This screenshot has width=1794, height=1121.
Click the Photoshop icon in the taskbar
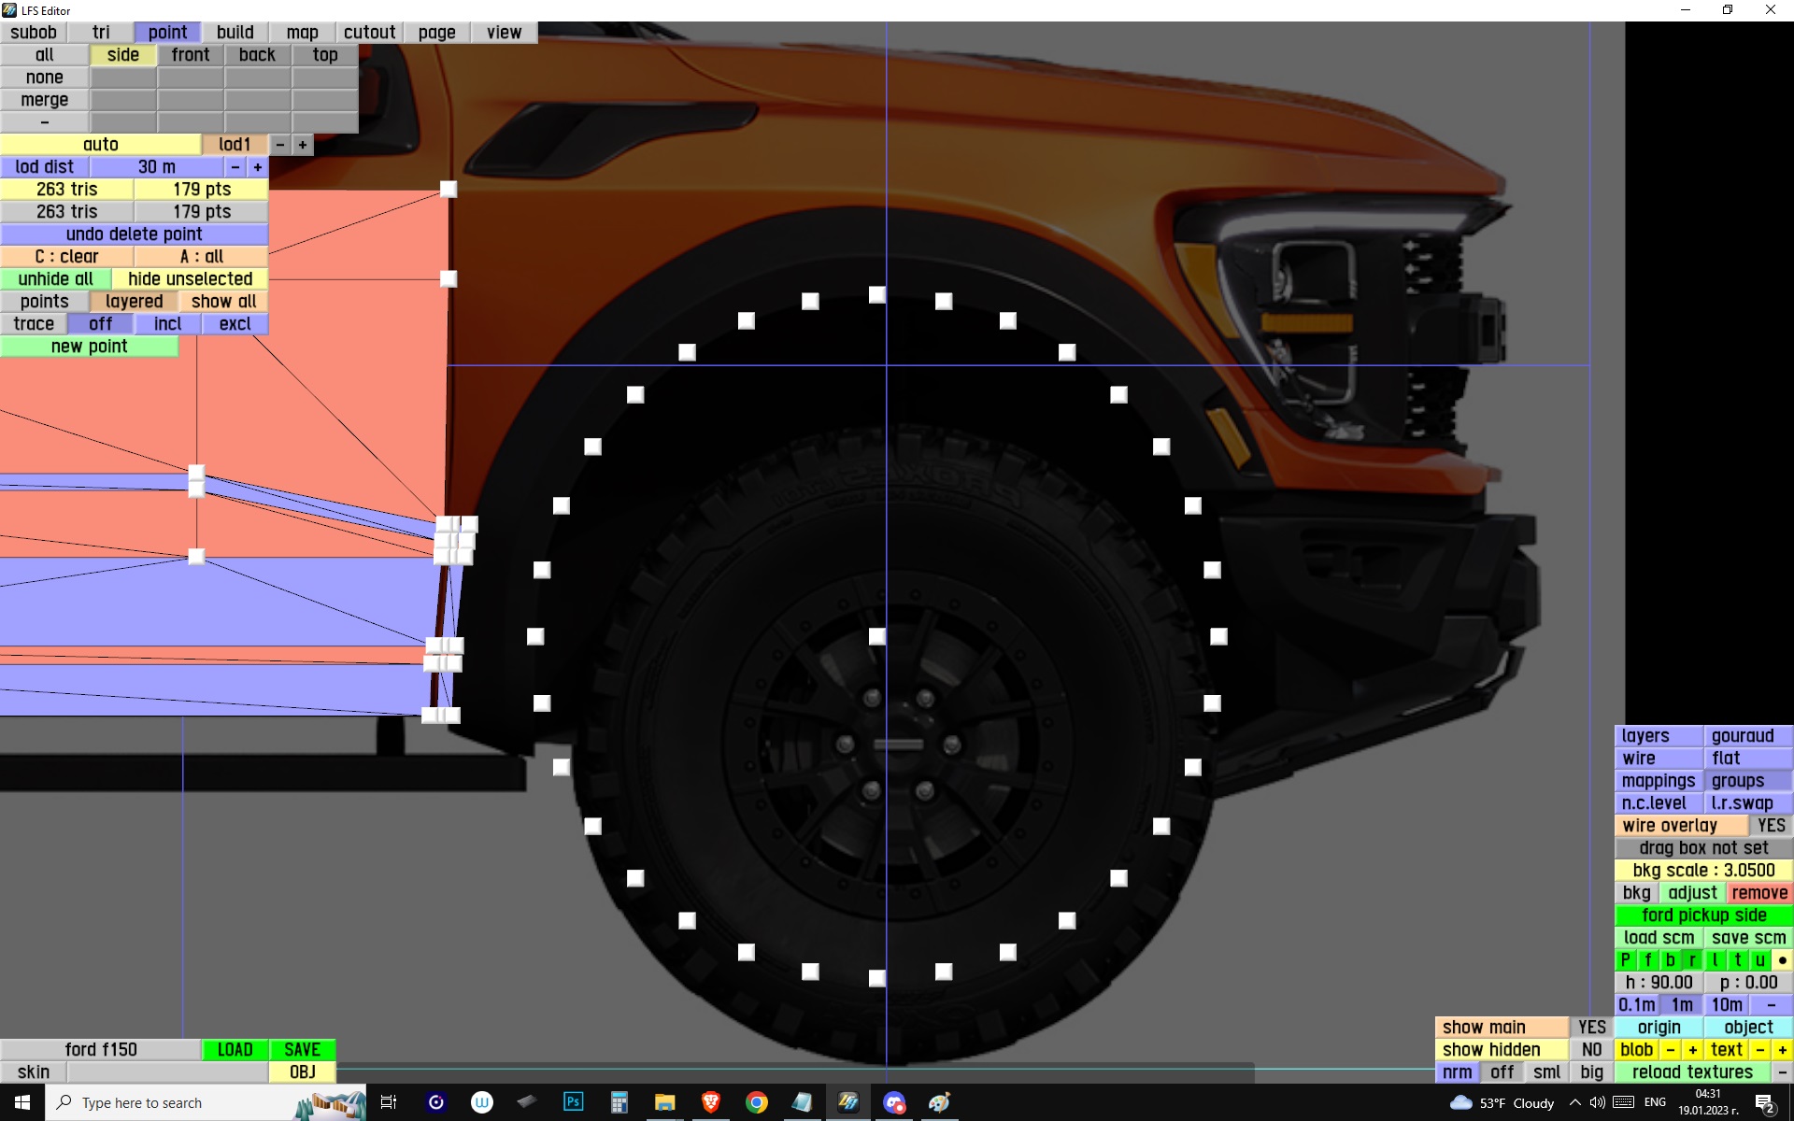[573, 1102]
